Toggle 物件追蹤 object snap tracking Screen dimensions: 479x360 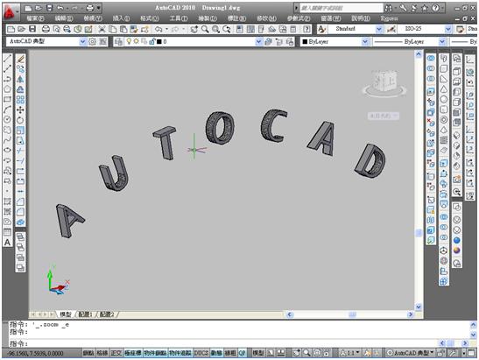click(x=180, y=353)
